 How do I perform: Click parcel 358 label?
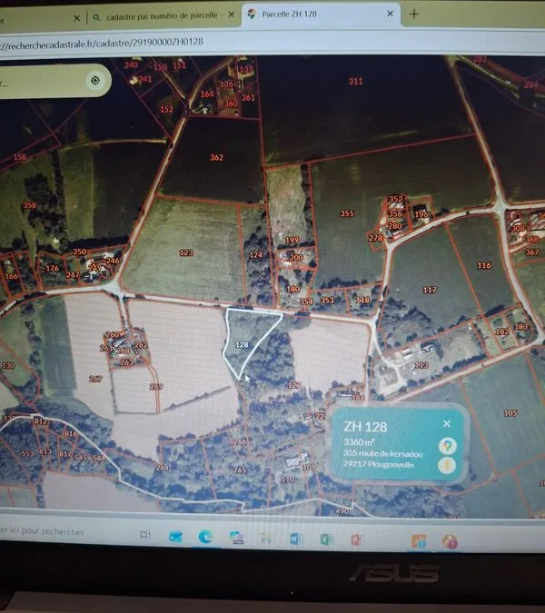tap(29, 205)
